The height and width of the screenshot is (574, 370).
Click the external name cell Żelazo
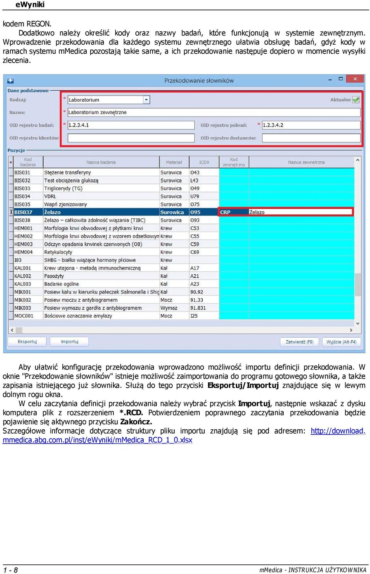pos(301,212)
